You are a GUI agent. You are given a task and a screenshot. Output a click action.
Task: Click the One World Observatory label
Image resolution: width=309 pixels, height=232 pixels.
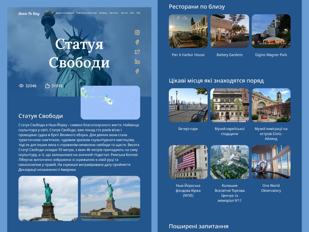click(x=271, y=188)
